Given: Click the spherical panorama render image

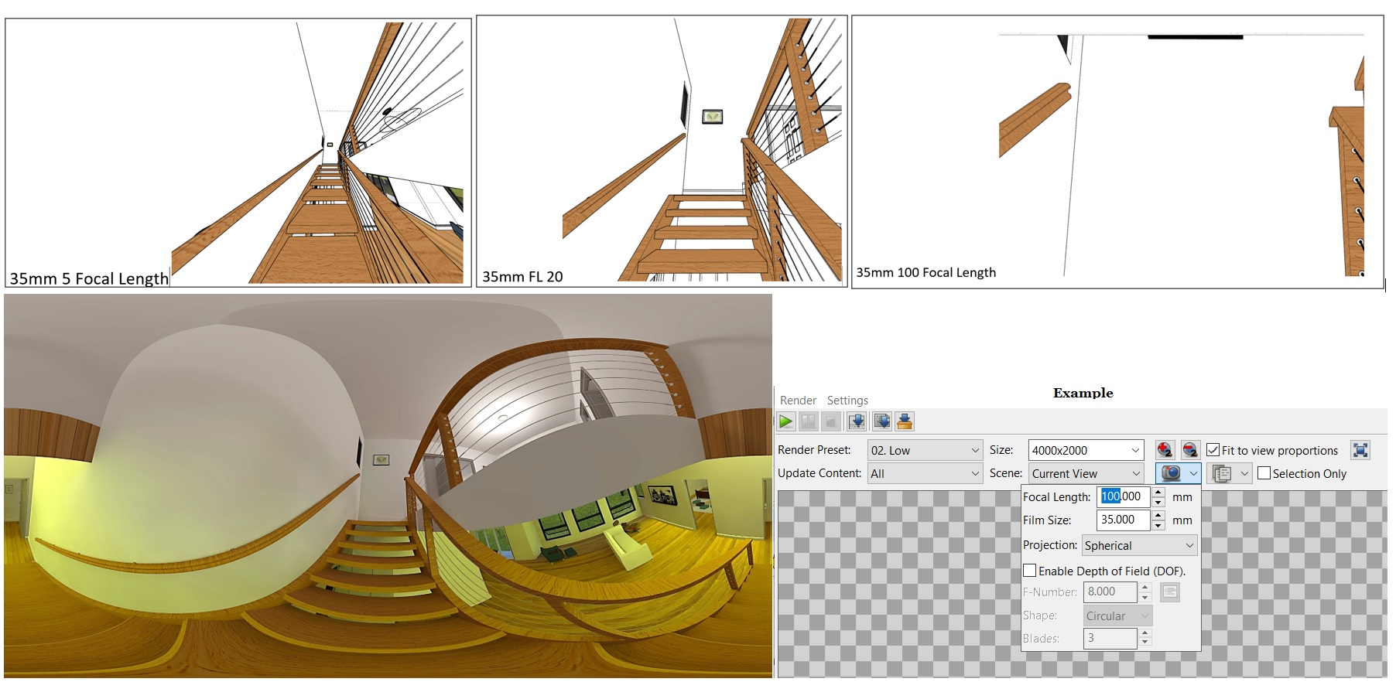Looking at the screenshot, I should pyautogui.click(x=388, y=486).
